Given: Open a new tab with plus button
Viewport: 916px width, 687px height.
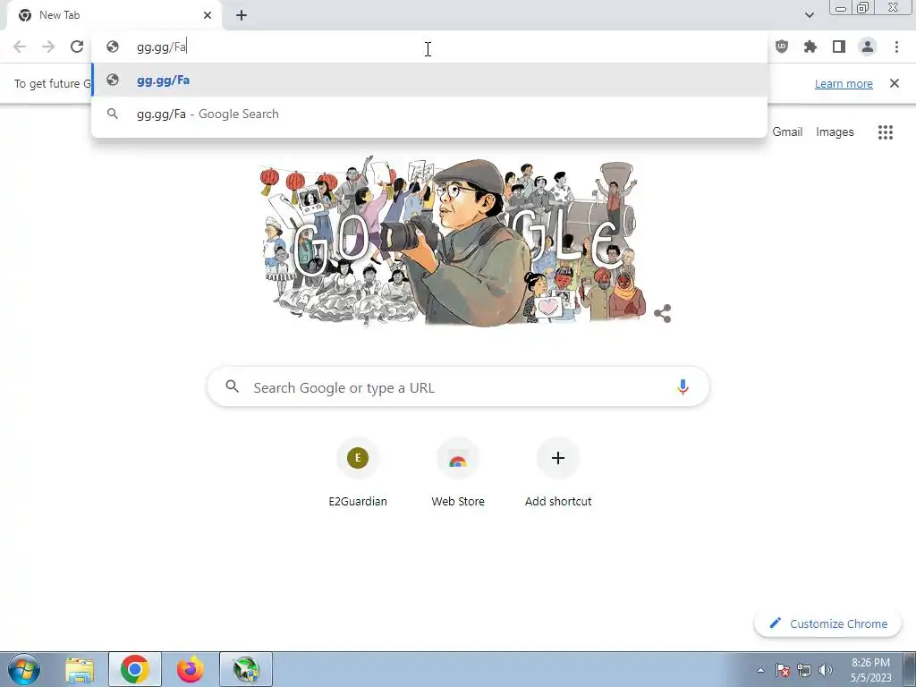Looking at the screenshot, I should [x=242, y=15].
